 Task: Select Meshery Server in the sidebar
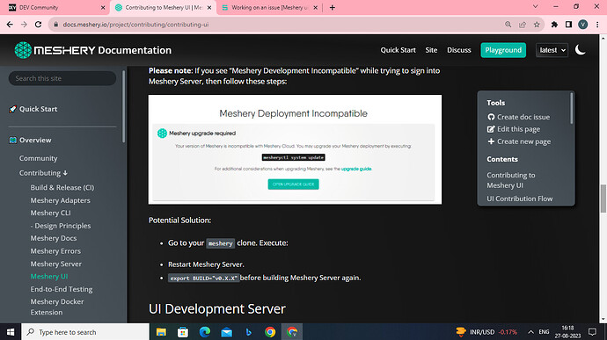(x=56, y=264)
